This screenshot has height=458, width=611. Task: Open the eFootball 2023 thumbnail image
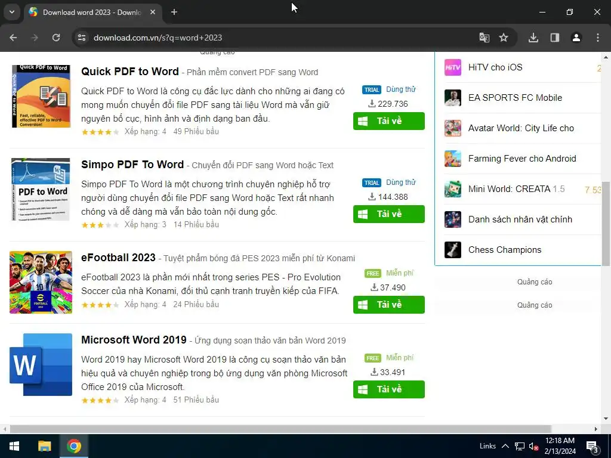pyautogui.click(x=41, y=282)
